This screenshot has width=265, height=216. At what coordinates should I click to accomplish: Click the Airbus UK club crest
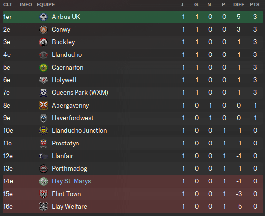(x=43, y=17)
